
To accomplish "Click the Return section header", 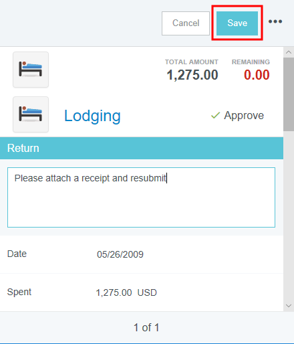I will pyautogui.click(x=142, y=148).
